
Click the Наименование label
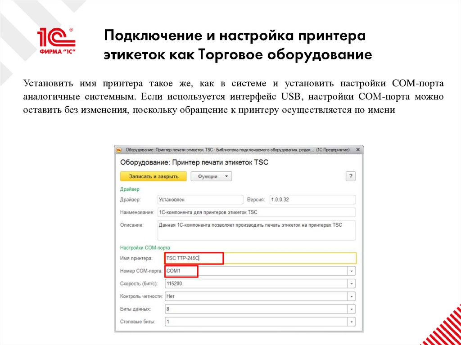pos(137,212)
